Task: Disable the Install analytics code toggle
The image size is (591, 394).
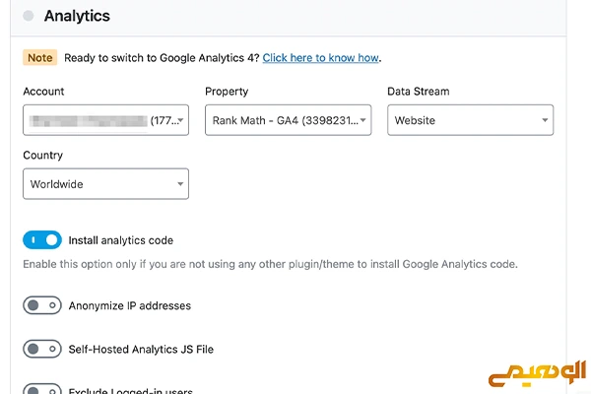Action: tap(42, 240)
